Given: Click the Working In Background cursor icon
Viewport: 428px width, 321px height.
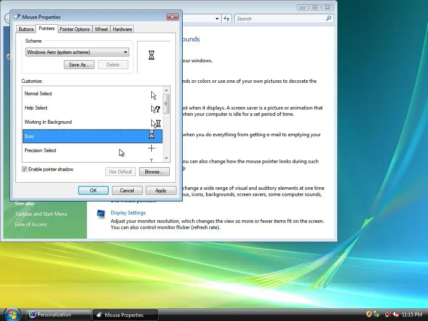Looking at the screenshot, I should point(155,123).
